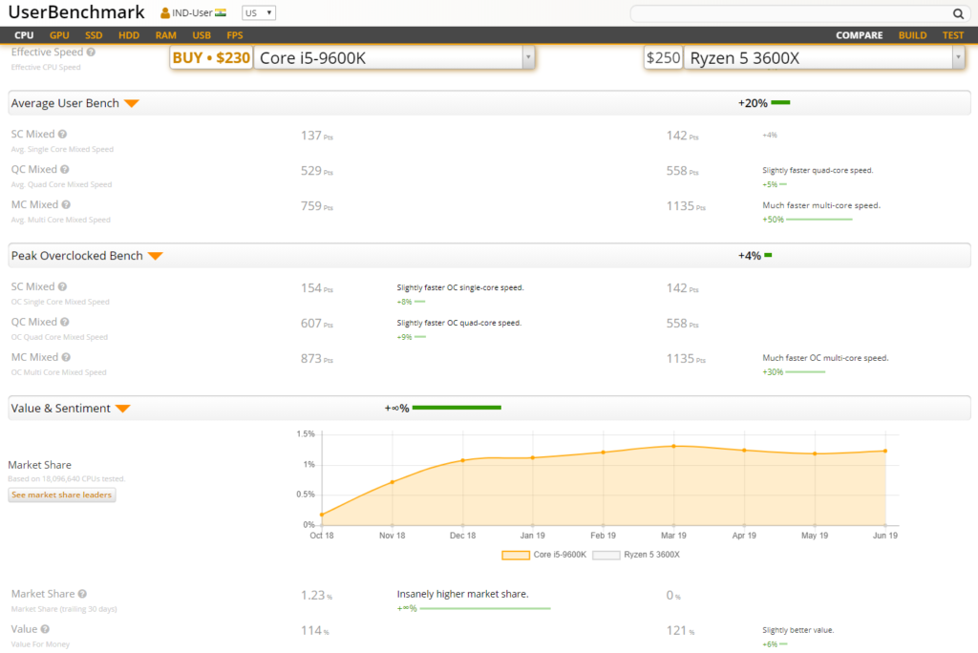Click the 607 Pts OC quad-core value

point(317,324)
